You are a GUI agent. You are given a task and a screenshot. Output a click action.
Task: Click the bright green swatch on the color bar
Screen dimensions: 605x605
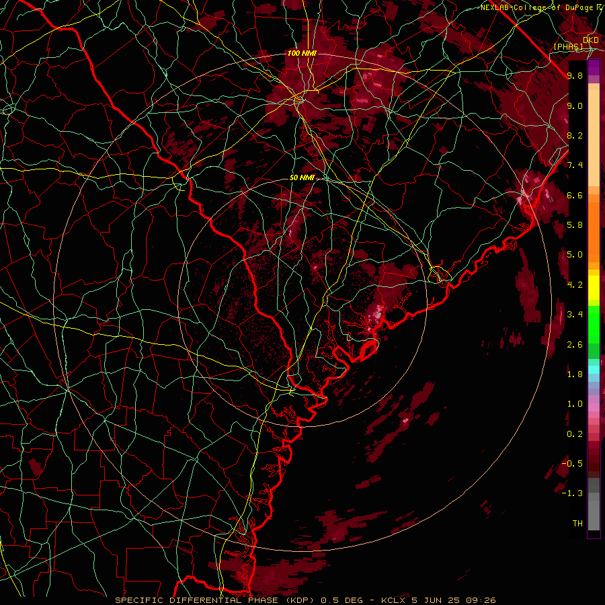point(594,324)
